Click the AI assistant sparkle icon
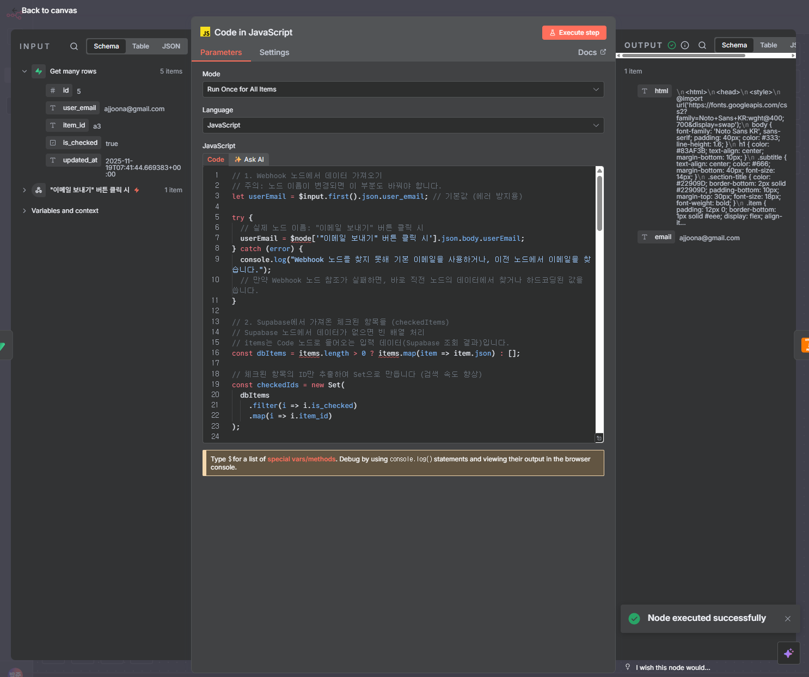Image resolution: width=809 pixels, height=677 pixels. click(x=788, y=653)
